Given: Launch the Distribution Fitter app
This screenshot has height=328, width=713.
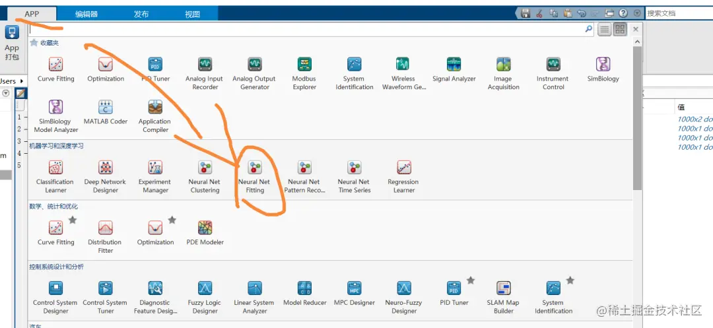Looking at the screenshot, I should [106, 237].
